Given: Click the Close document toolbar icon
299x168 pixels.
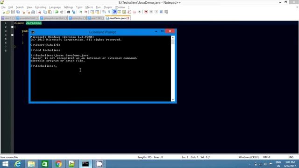Looking at the screenshot, I should coord(23,12).
